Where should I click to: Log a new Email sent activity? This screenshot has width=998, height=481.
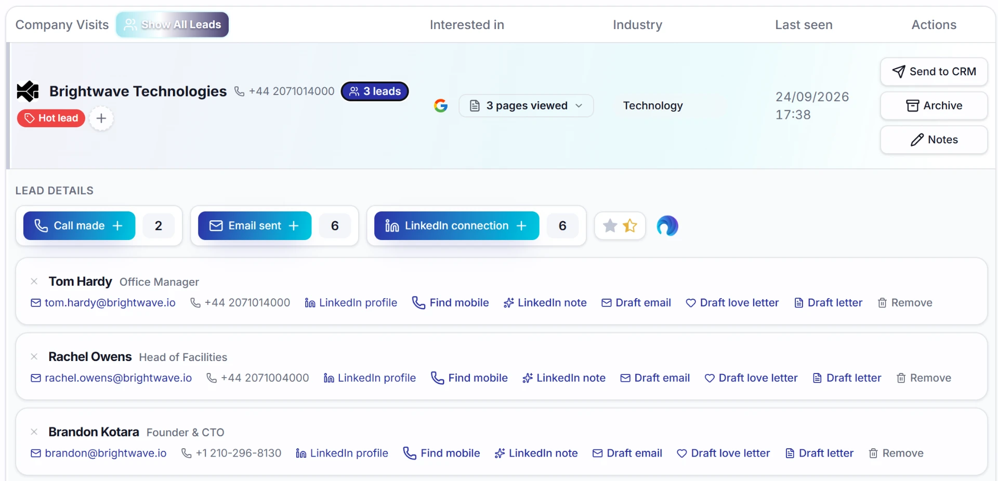pyautogui.click(x=255, y=226)
